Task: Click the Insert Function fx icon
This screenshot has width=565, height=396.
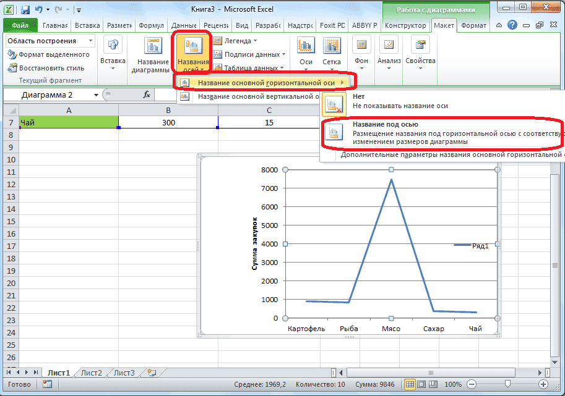Action: (x=147, y=95)
